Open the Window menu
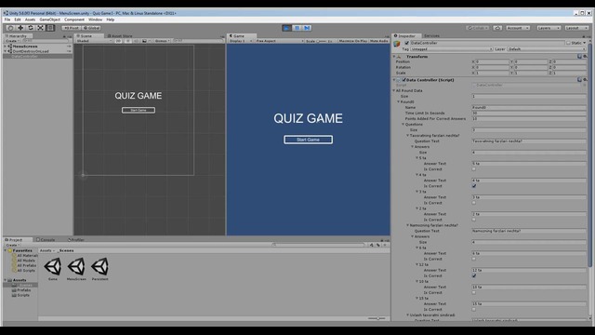 (95, 20)
